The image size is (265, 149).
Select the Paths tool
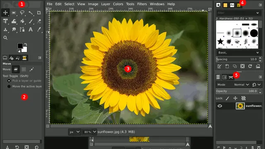22,29
